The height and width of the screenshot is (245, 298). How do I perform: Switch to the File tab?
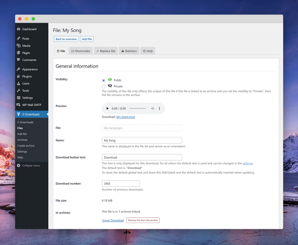pos(61,51)
